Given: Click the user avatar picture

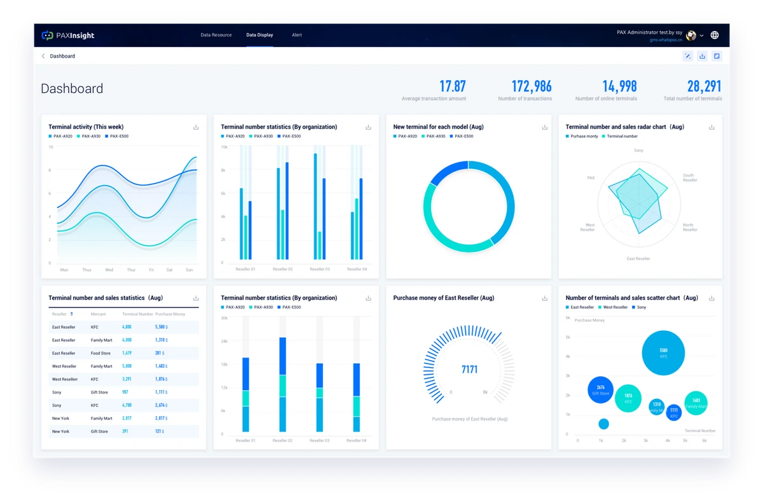Looking at the screenshot, I should pyautogui.click(x=691, y=36).
